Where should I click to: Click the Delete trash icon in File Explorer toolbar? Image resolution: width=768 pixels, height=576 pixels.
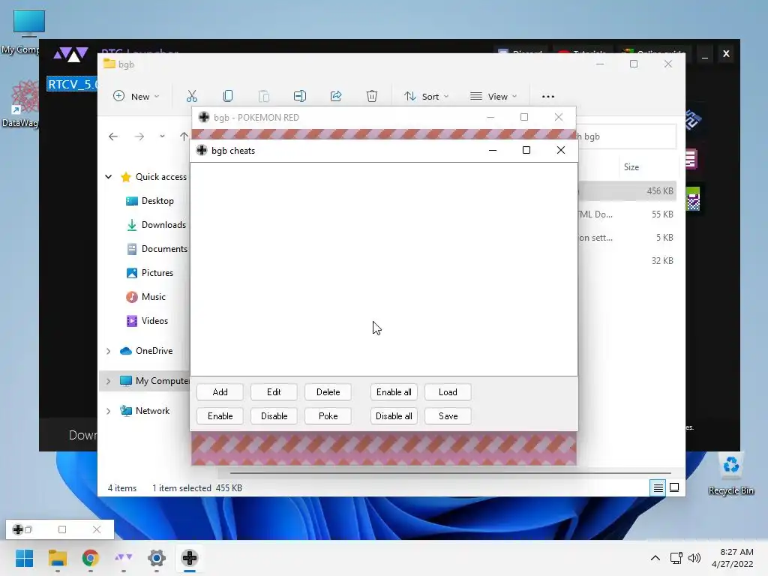click(372, 96)
